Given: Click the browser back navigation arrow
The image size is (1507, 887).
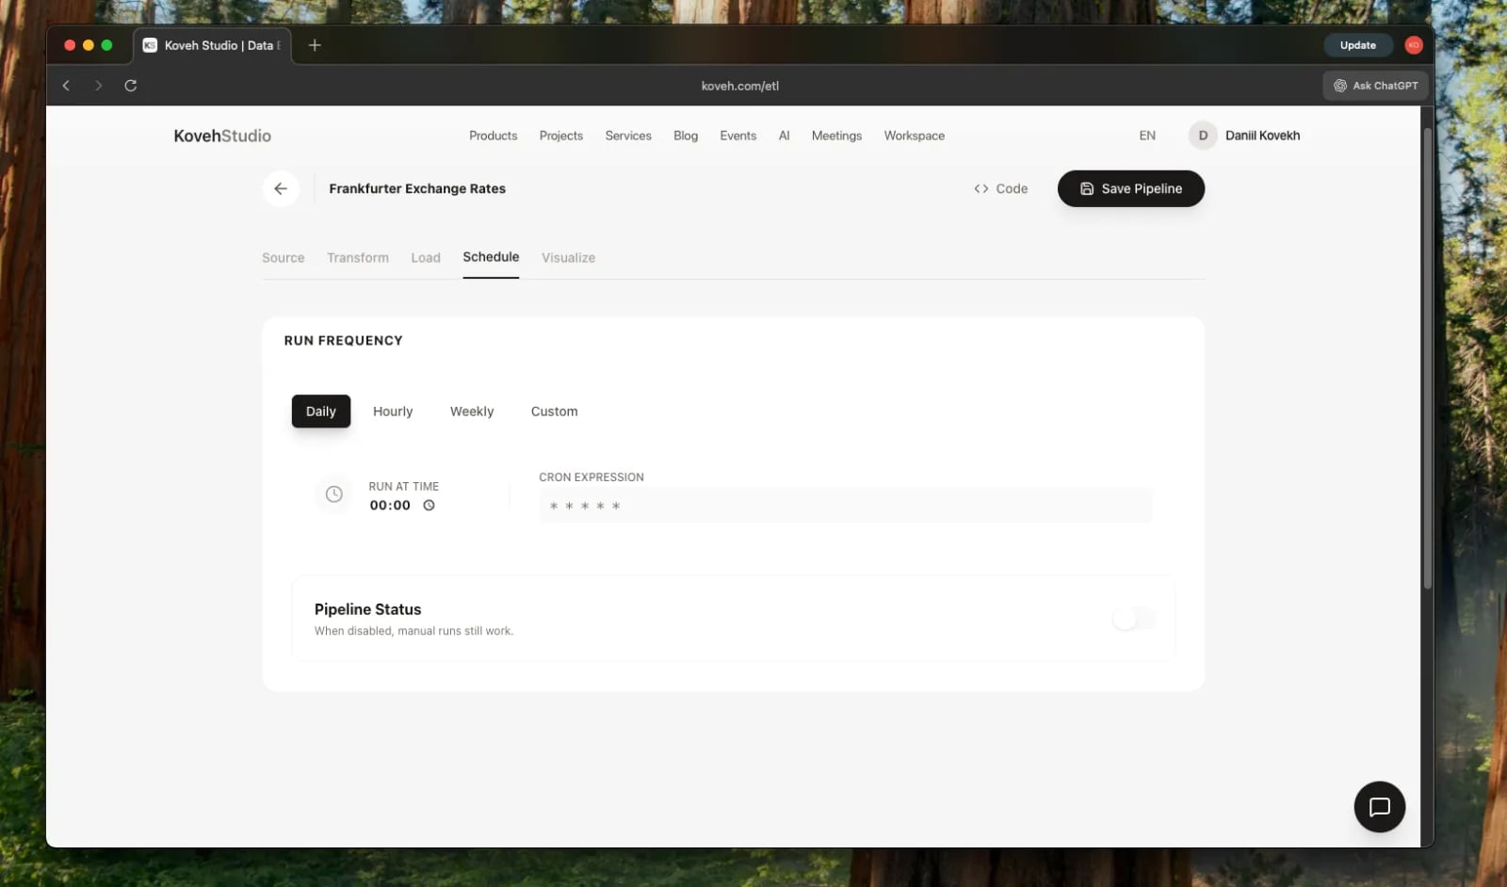Looking at the screenshot, I should click(x=66, y=86).
